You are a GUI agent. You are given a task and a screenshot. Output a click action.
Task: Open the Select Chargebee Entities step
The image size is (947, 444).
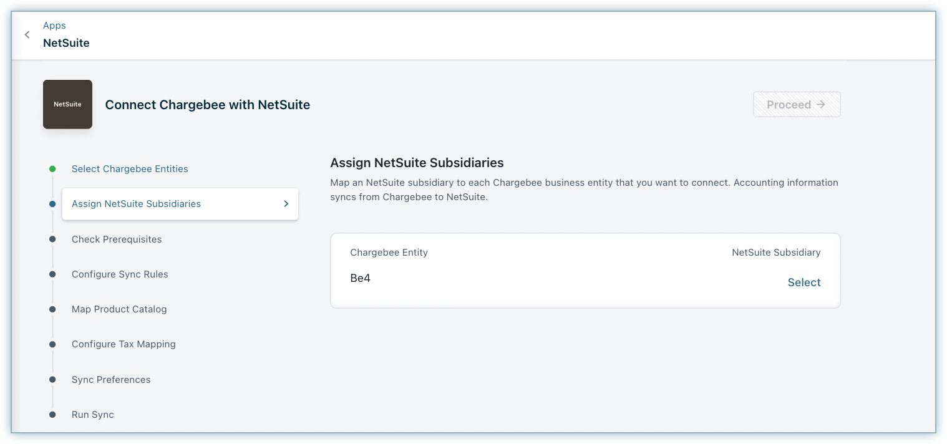[130, 169]
